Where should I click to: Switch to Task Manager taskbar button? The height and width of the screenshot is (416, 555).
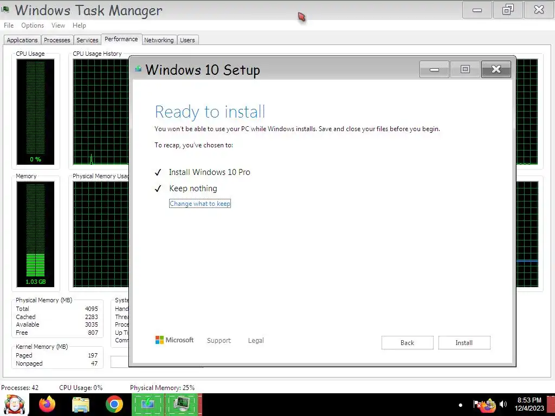click(182, 404)
